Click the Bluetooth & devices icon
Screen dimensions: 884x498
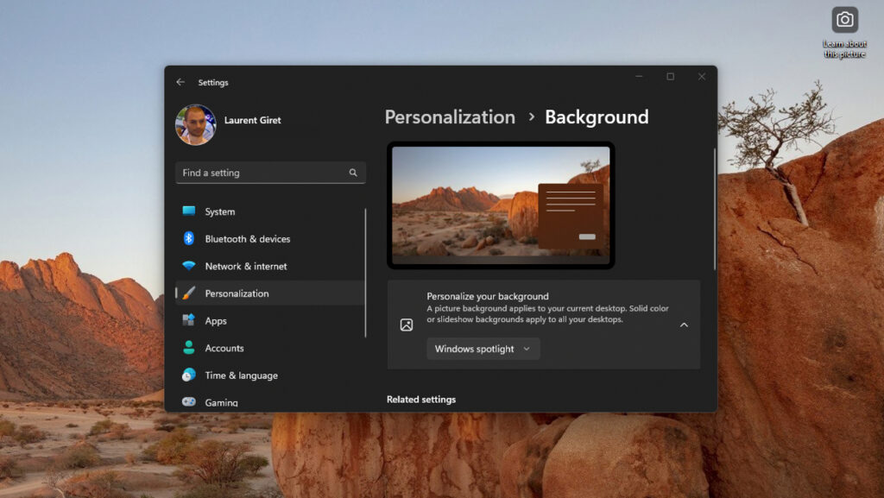(x=188, y=239)
